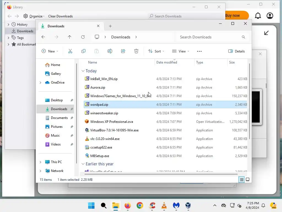Viewport: 282px width, 212px height.
Task: Open CCleaner from the taskbar
Action: (152, 205)
